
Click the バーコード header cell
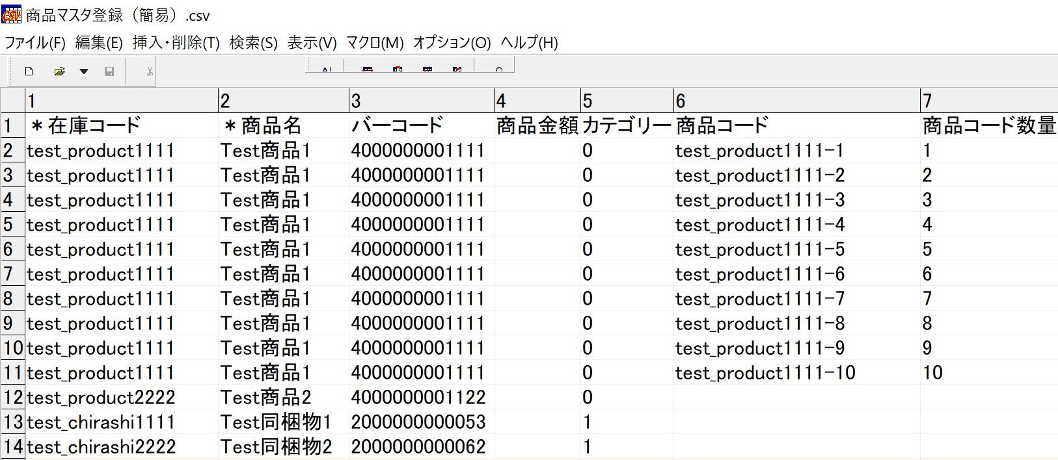click(x=422, y=125)
